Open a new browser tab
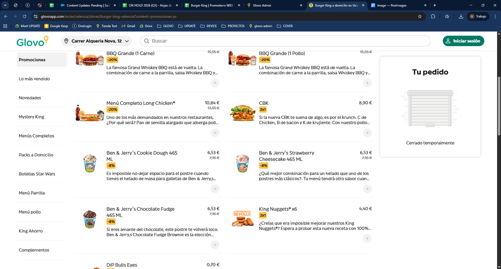This screenshot has height=269, width=501. (x=434, y=5)
